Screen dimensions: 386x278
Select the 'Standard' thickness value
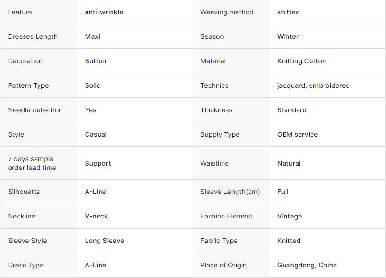coord(292,110)
